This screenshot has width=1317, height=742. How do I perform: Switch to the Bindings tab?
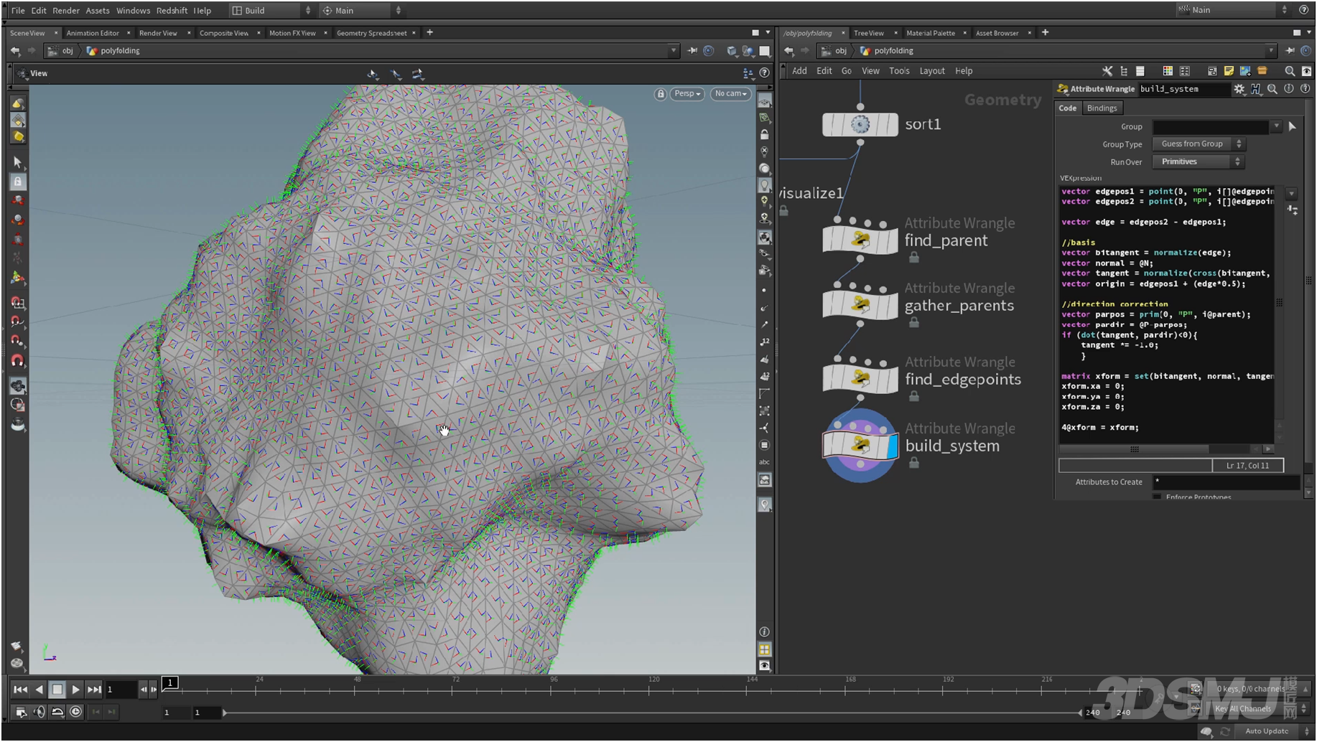tap(1102, 108)
